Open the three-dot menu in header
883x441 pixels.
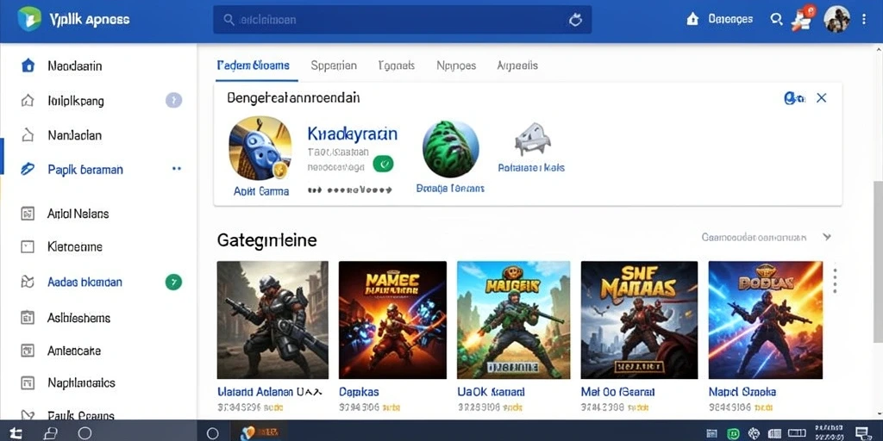coord(864,19)
